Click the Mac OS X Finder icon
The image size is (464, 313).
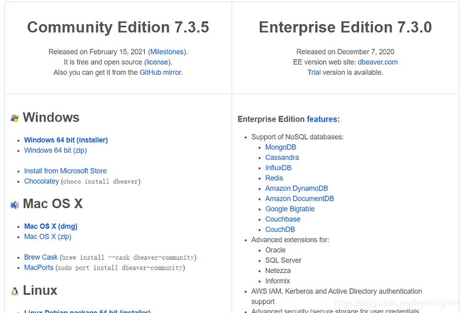pos(15,205)
